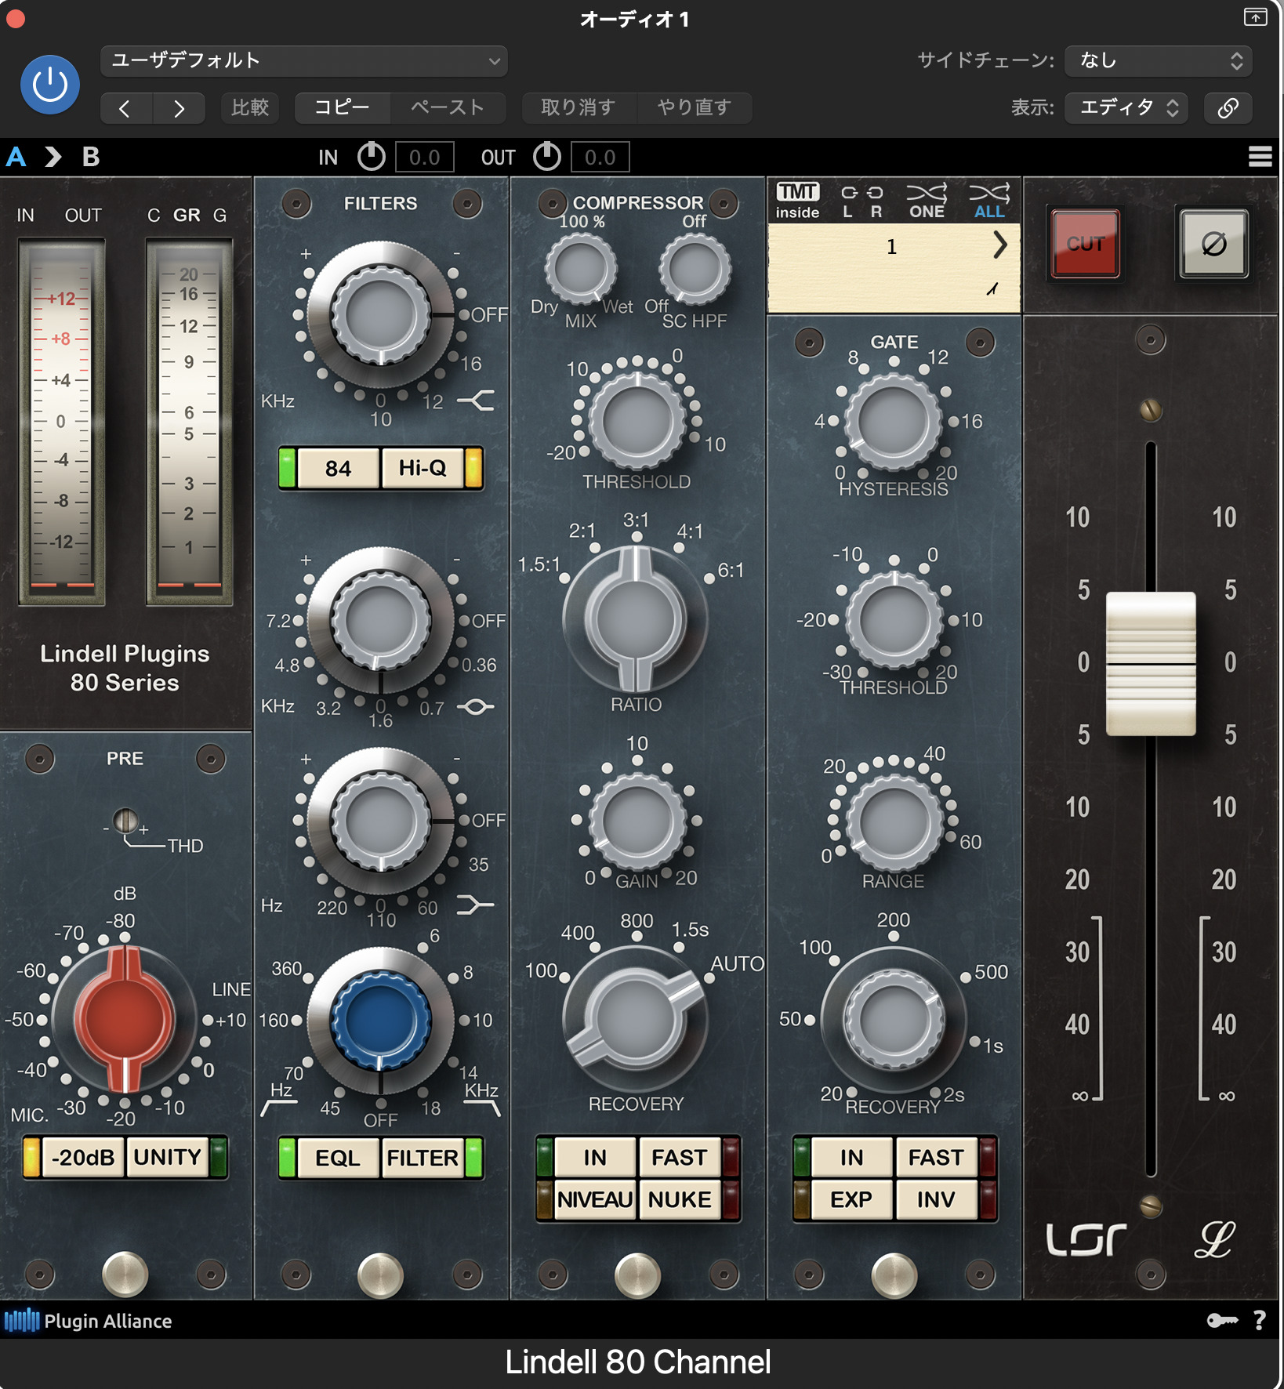Click the gate RANGE knob
The width and height of the screenshot is (1284, 1389).
pos(894,823)
